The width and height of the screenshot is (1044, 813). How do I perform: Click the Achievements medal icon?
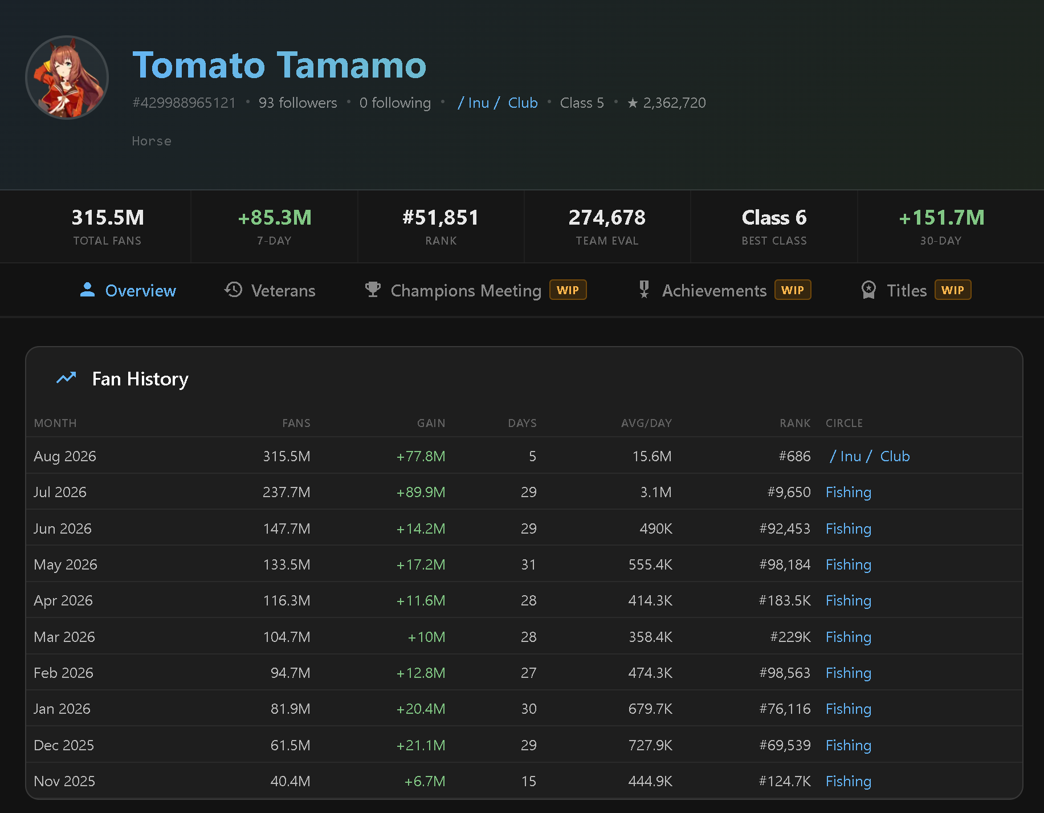[644, 290]
